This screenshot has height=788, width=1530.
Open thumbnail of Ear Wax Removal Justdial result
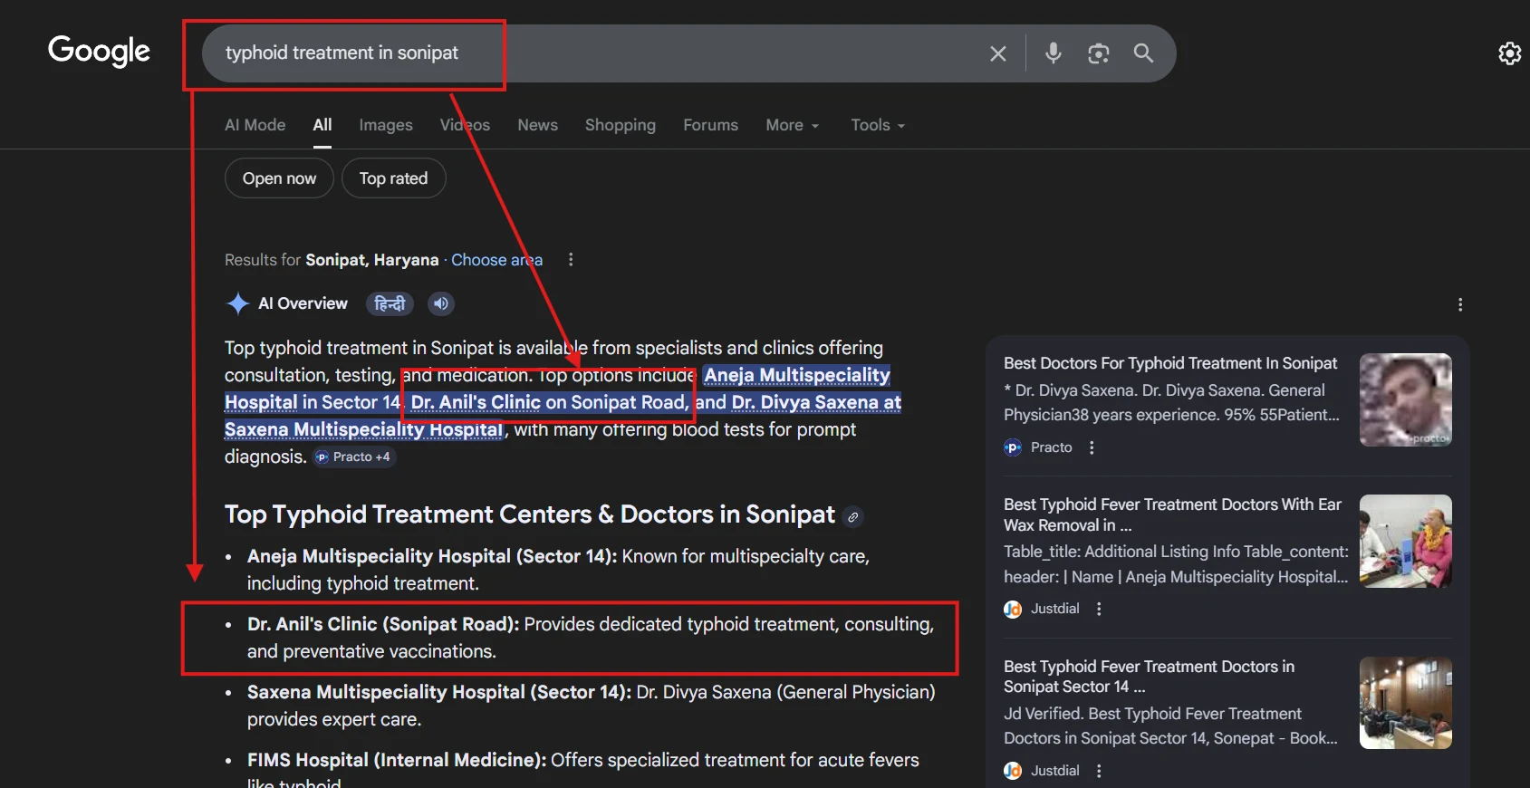click(x=1405, y=541)
